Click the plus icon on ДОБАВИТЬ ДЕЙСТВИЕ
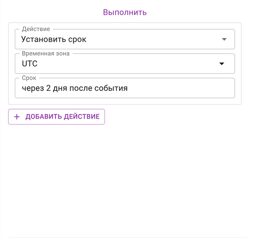This screenshot has height=238, width=257. 17,117
